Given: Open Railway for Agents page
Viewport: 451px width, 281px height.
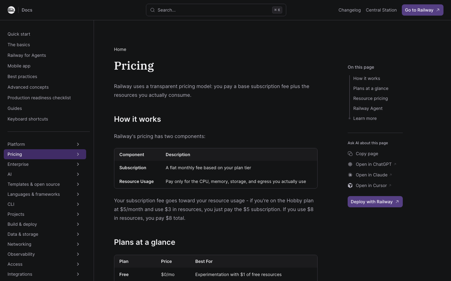Looking at the screenshot, I should click(x=27, y=55).
